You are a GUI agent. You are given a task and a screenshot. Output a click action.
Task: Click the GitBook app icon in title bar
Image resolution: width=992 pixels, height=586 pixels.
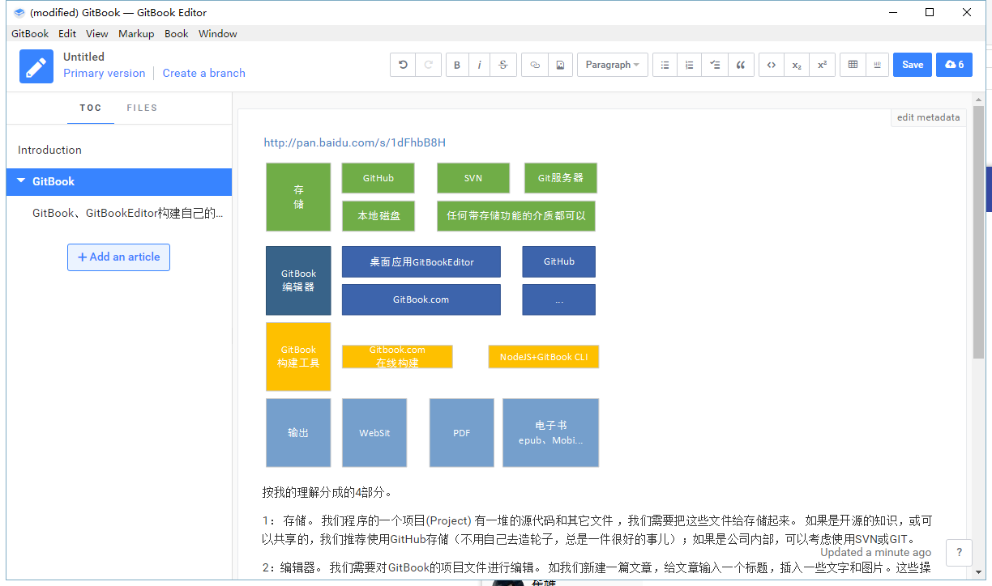[19, 13]
